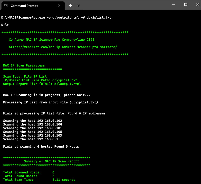Click the xenarmor.com product URL

[63, 47]
